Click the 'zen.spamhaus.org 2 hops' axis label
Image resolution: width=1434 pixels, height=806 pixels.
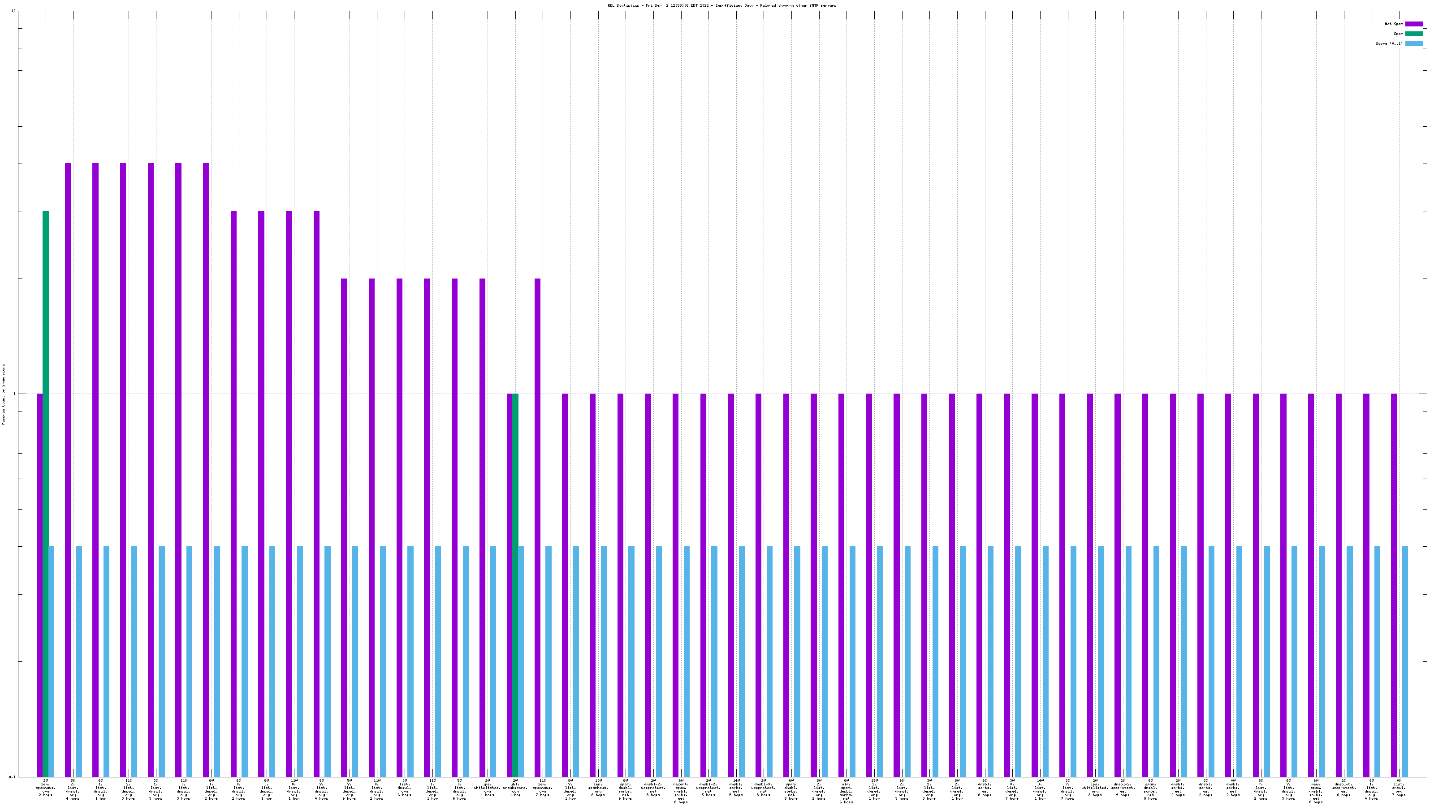point(45,788)
